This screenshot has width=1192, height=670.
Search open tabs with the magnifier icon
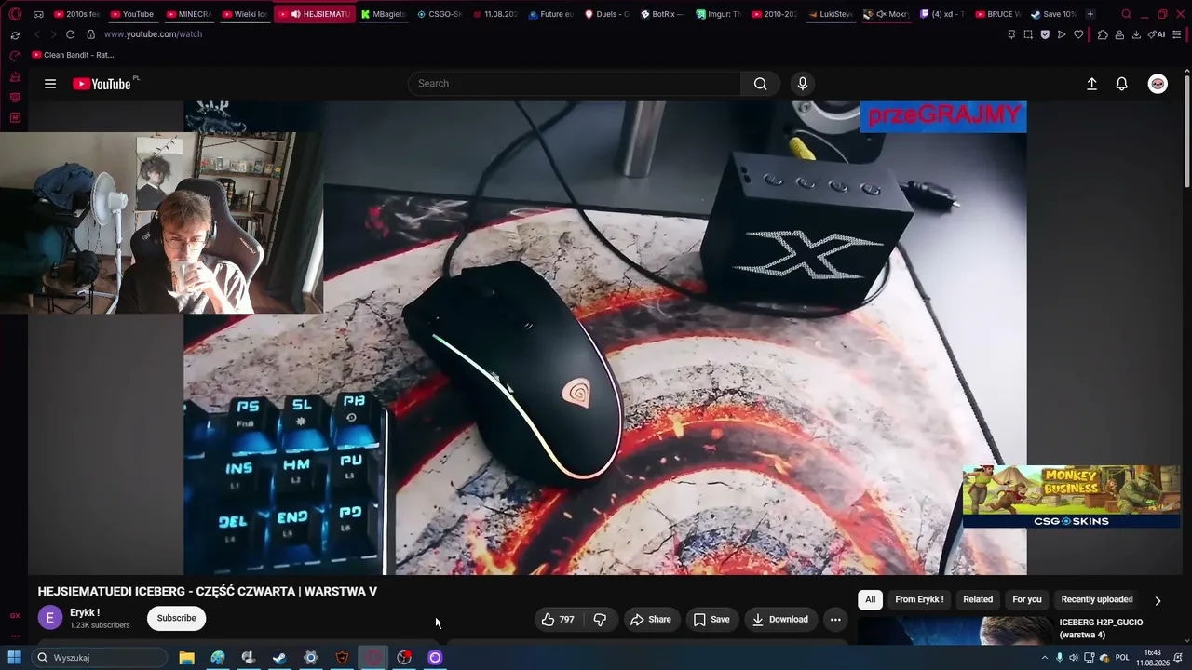(1126, 14)
